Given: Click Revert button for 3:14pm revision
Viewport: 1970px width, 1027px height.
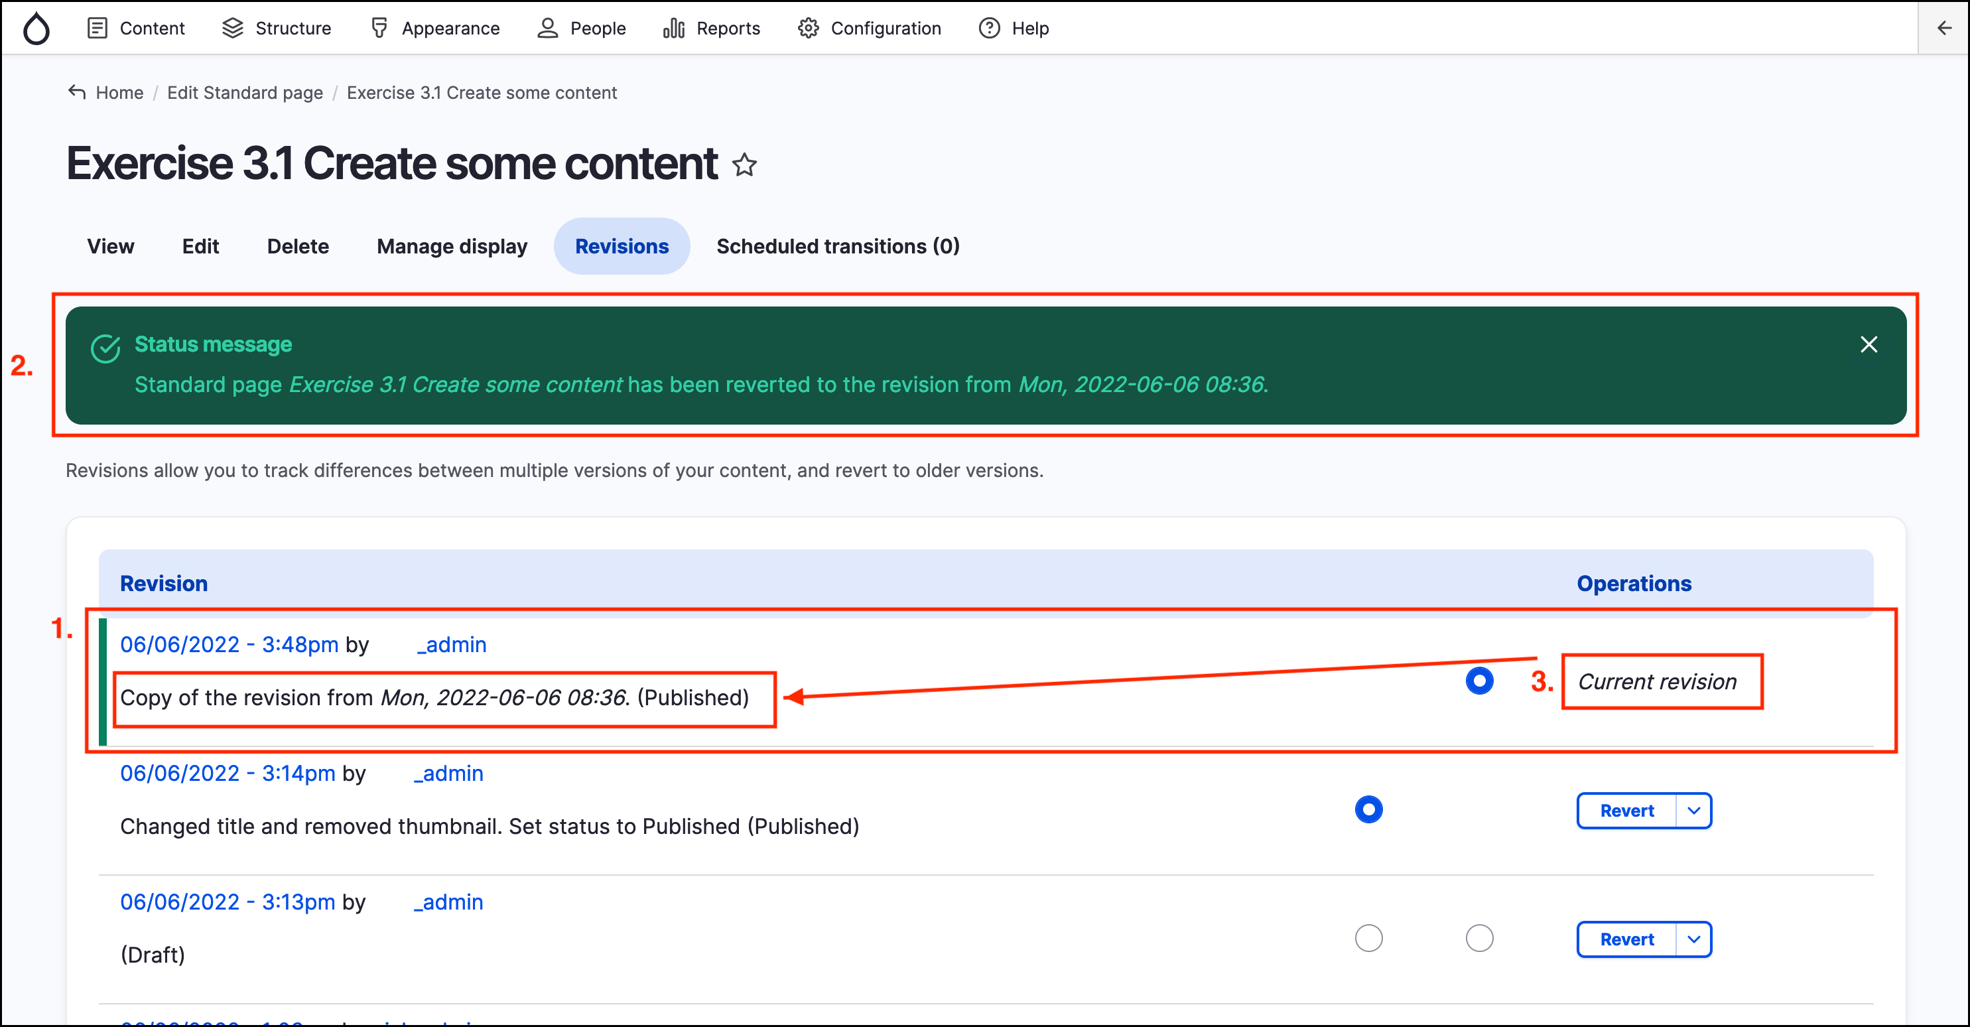Looking at the screenshot, I should [x=1626, y=811].
